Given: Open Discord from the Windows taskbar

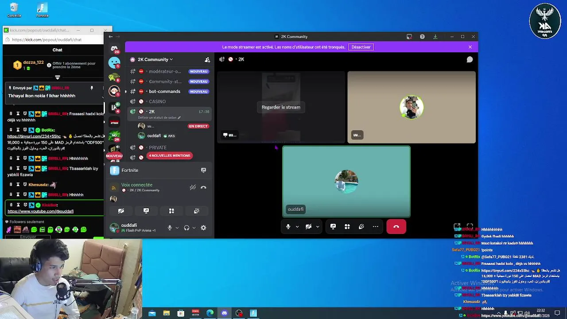Looking at the screenshot, I should coord(225,313).
